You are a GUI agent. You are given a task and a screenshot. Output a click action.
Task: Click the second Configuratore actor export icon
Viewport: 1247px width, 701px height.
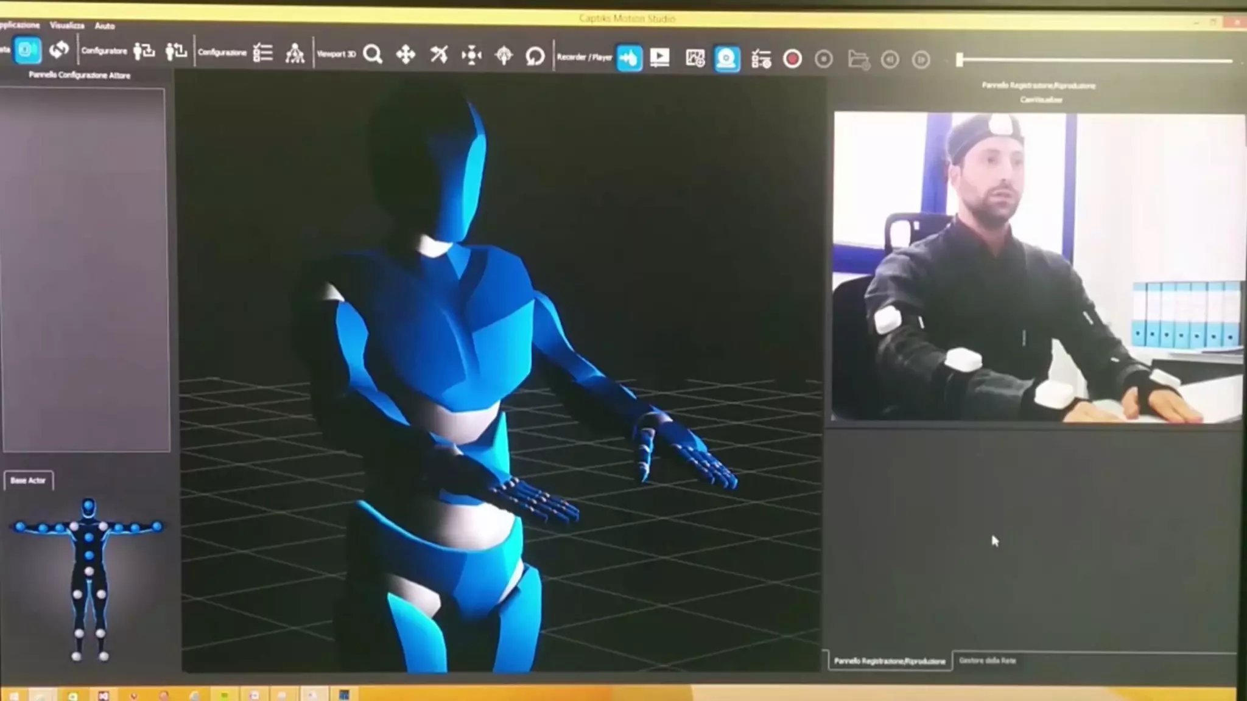(x=176, y=52)
